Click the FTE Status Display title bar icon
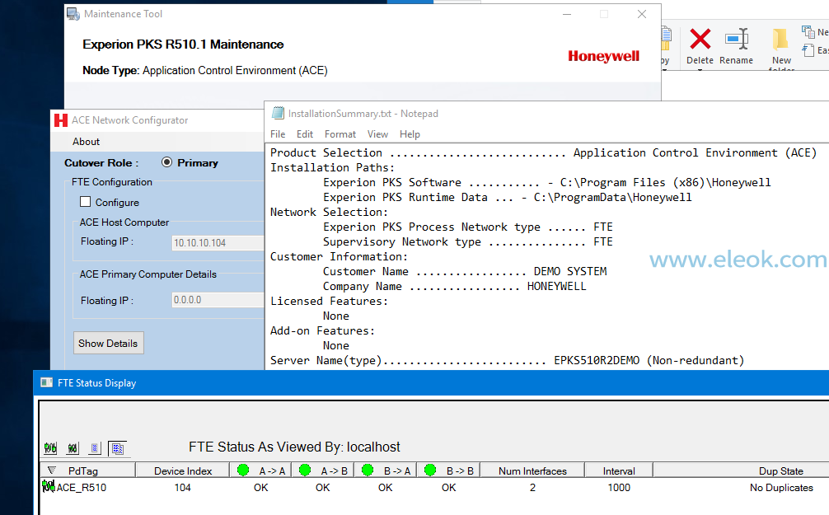829x515 pixels. point(46,383)
